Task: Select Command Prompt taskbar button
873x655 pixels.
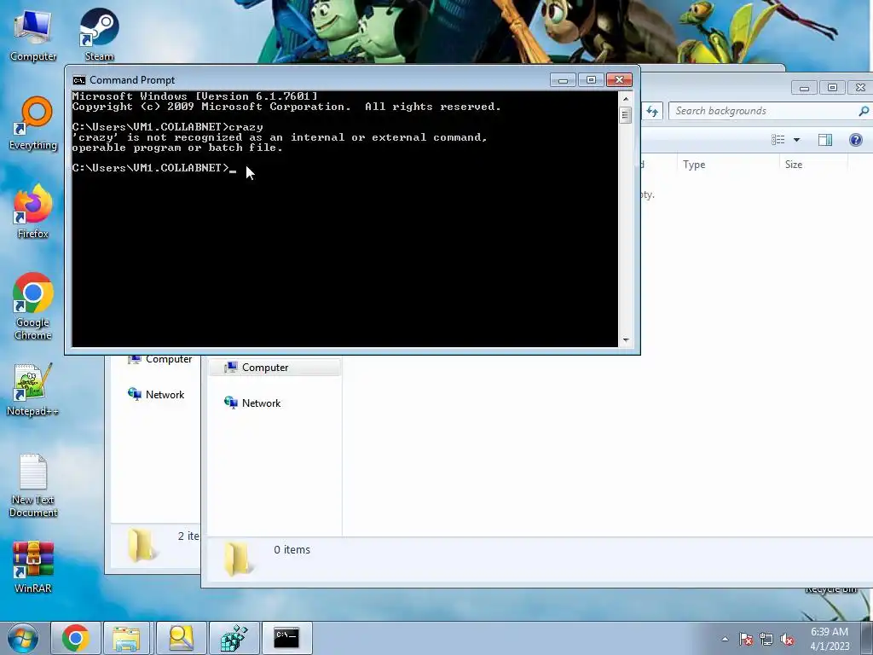Action: click(x=286, y=638)
